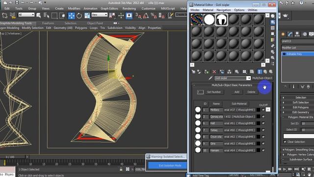Click Edit Named Selection Sets icon
Viewport: 314px width, 177px height.
170,15
